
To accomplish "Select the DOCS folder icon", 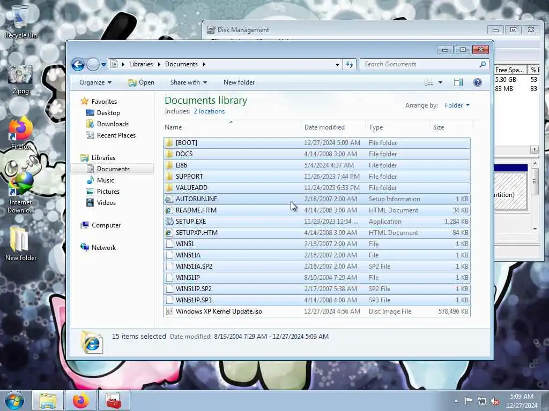I will pos(169,154).
